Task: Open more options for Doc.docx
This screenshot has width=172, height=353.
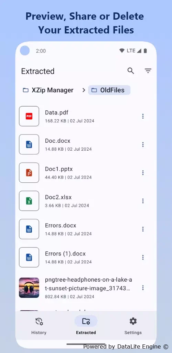Action: click(x=143, y=144)
